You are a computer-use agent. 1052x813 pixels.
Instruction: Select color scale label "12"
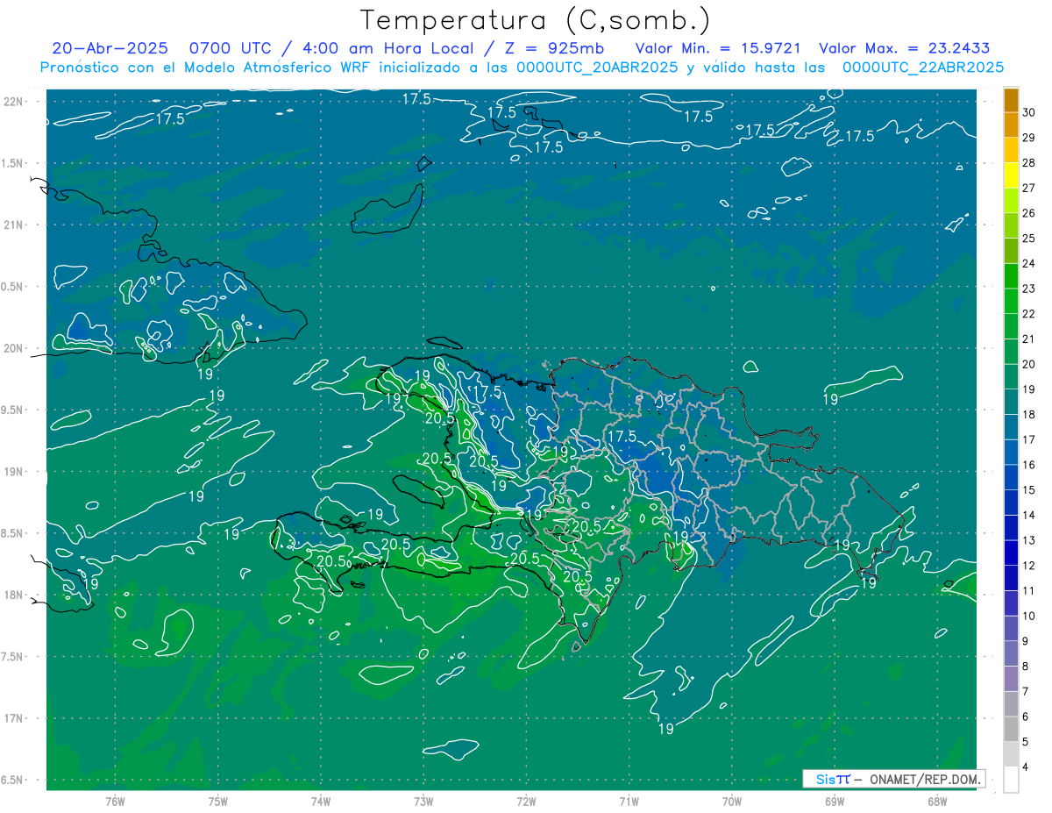pos(1029,566)
